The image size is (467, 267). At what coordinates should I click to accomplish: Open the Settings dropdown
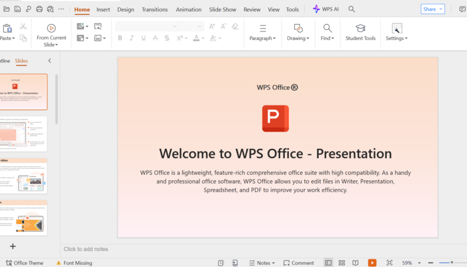pos(396,33)
